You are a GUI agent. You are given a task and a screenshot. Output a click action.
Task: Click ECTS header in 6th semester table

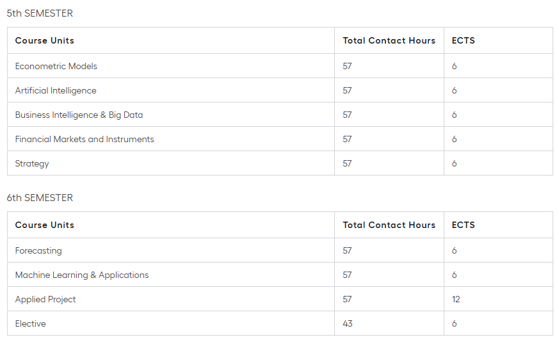(463, 225)
